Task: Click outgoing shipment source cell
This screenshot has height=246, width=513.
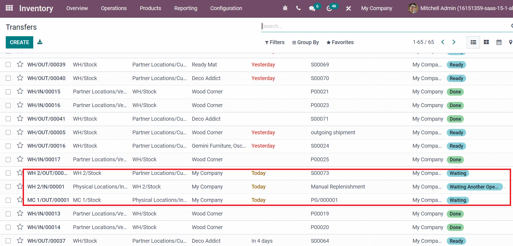Action: (333, 132)
